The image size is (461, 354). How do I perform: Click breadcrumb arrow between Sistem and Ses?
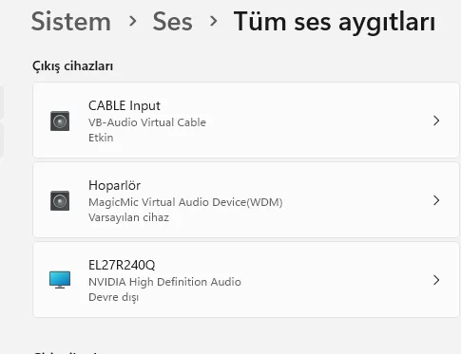pyautogui.click(x=132, y=21)
